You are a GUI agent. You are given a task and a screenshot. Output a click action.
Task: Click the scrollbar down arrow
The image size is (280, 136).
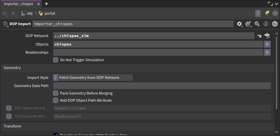tap(277, 132)
